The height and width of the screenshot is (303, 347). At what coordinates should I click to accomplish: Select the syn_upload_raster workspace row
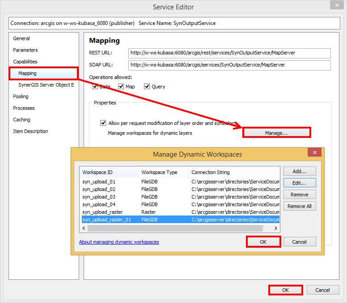click(x=102, y=212)
